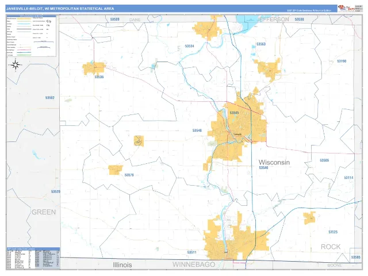Image resolution: width=368 pixels, height=276 pixels.
Task: Click the ROCK county label
Action: pos(331,247)
